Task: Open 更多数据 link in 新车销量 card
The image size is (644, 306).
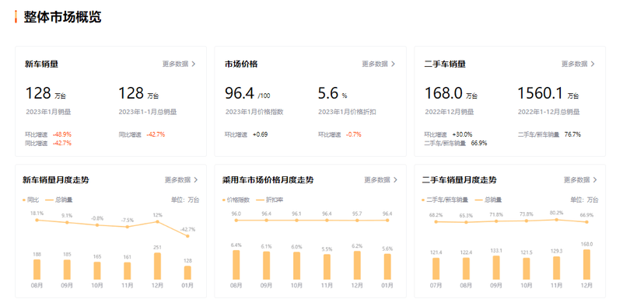Action: 175,64
